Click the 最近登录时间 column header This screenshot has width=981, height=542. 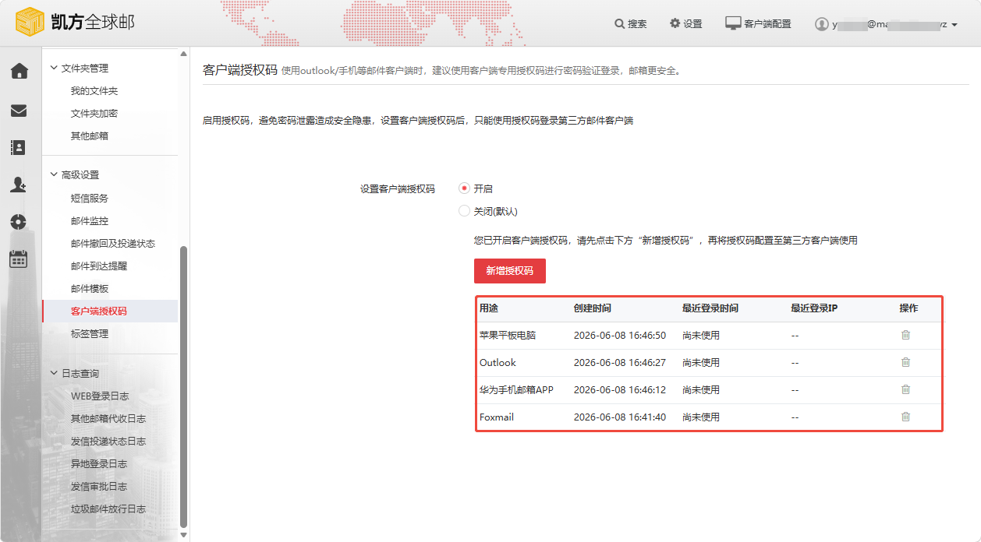710,308
